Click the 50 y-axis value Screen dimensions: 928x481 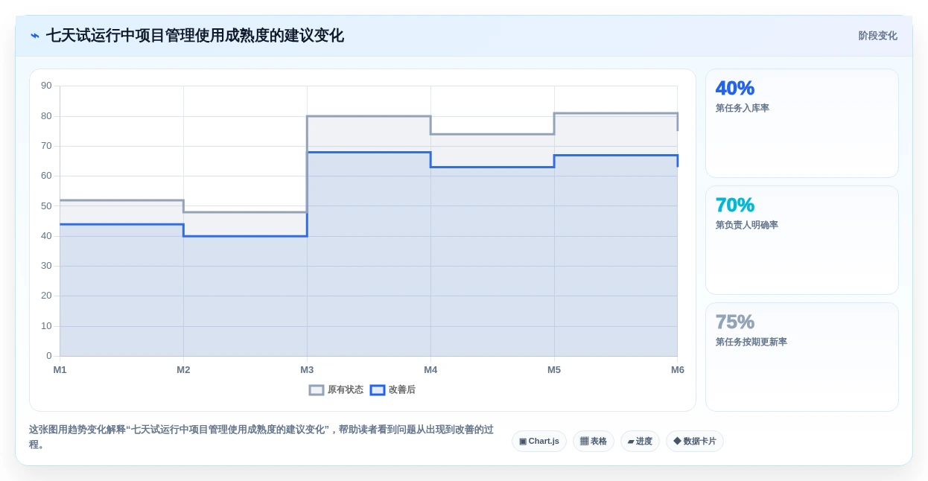(x=46, y=206)
